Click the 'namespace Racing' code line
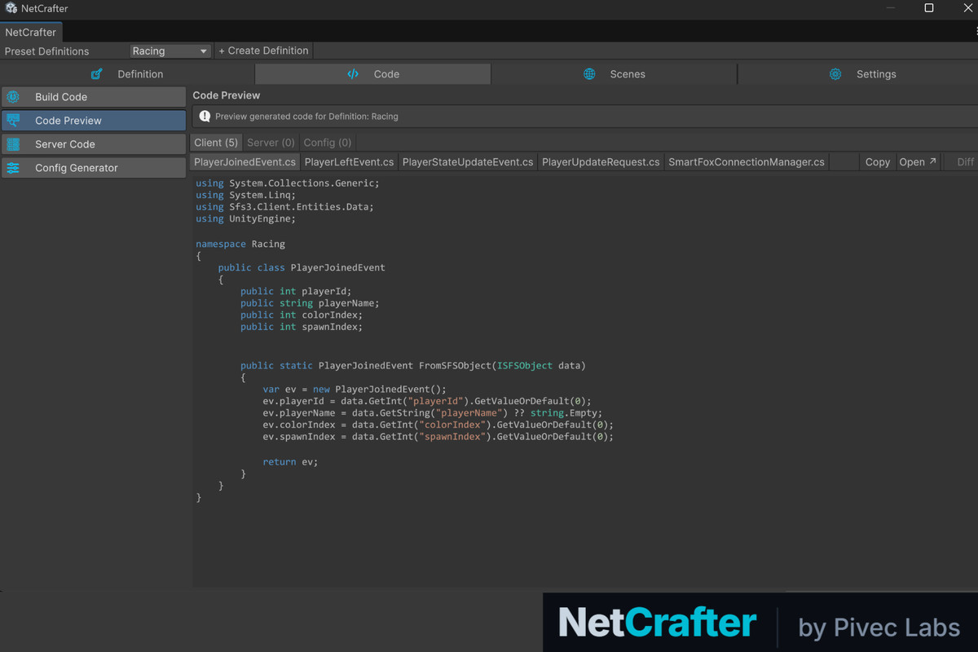The image size is (978, 652). (x=240, y=244)
